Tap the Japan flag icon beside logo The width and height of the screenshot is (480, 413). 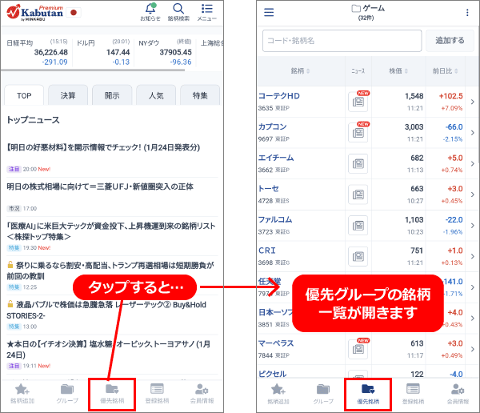click(x=74, y=13)
